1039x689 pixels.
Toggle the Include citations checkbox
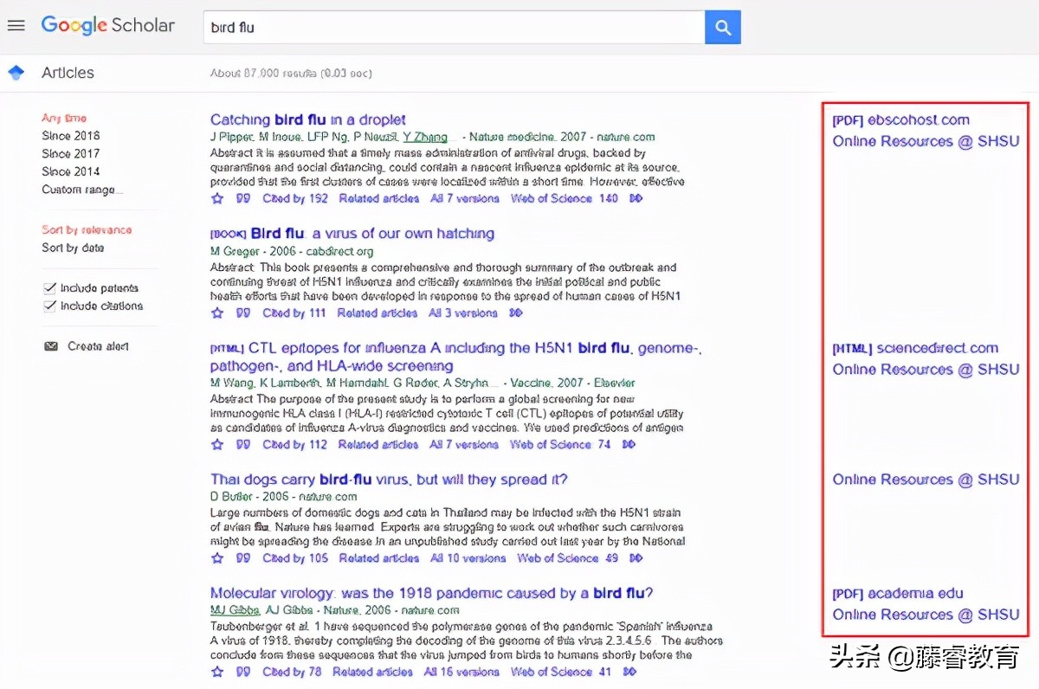click(49, 306)
